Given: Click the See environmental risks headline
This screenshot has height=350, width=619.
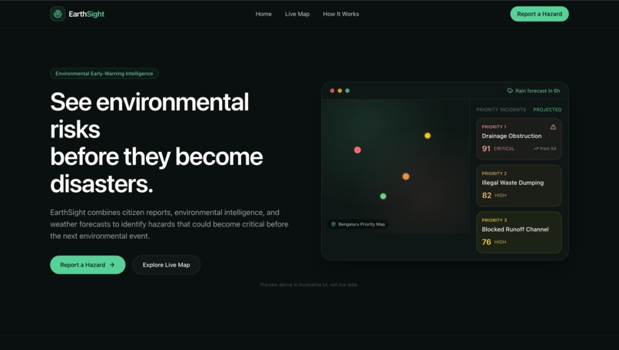Looking at the screenshot, I should pos(157,143).
